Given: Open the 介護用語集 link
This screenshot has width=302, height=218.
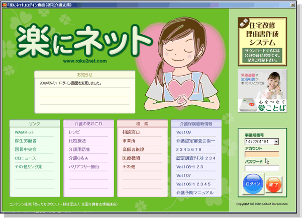Looking at the screenshot, I should point(79,149).
